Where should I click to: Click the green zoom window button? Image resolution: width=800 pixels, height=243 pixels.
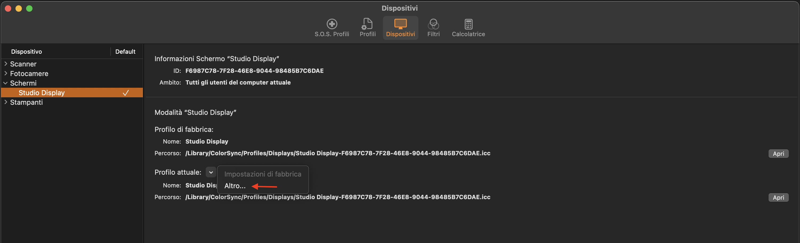pyautogui.click(x=29, y=8)
